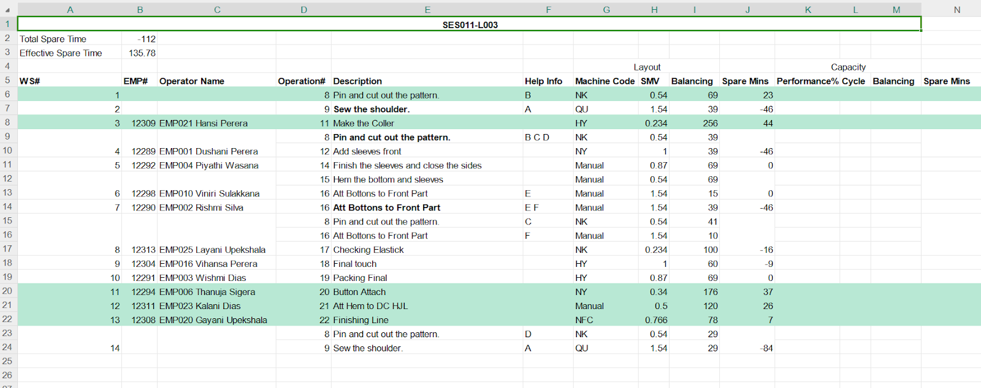Viewport: 981px width, 388px height.
Task: Select column N header
Action: click(x=957, y=10)
